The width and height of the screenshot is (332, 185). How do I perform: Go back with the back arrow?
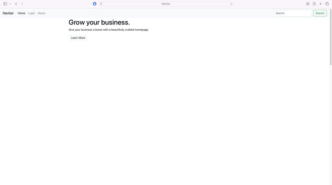pyautogui.click(x=16, y=4)
